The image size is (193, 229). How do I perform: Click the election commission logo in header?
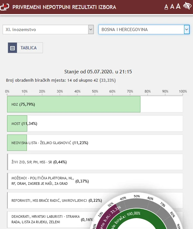point(5,7)
